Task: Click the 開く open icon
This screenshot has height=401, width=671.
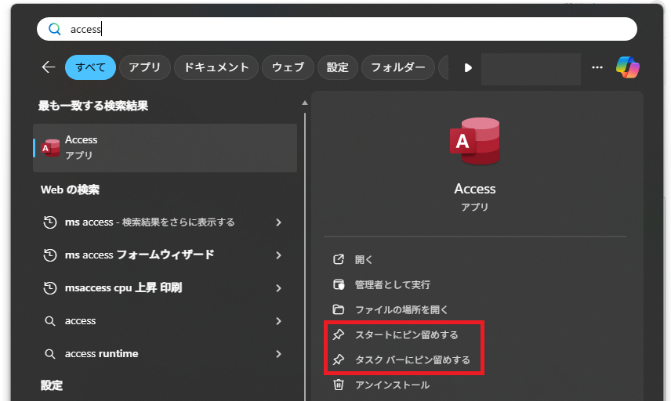Action: [x=339, y=259]
